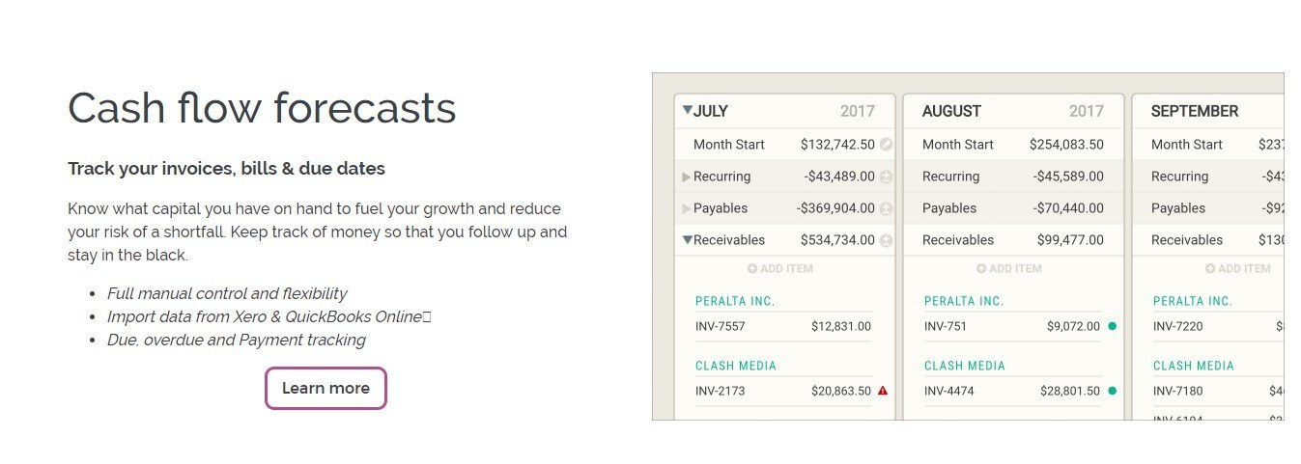Click the circle icon beside July Receivables amount
1301x464 pixels.
point(886,240)
